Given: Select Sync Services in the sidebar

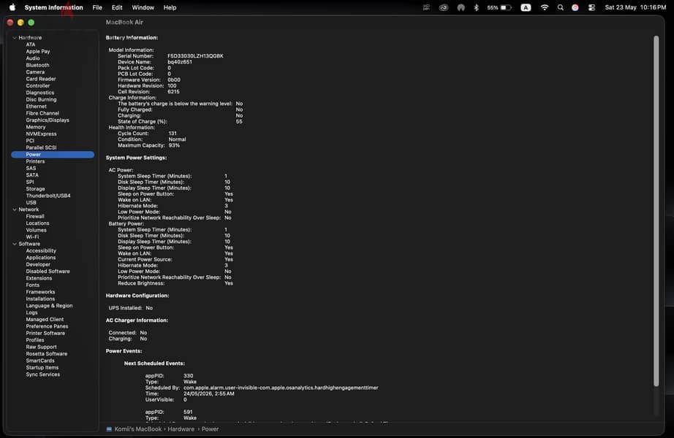Looking at the screenshot, I should [x=43, y=374].
